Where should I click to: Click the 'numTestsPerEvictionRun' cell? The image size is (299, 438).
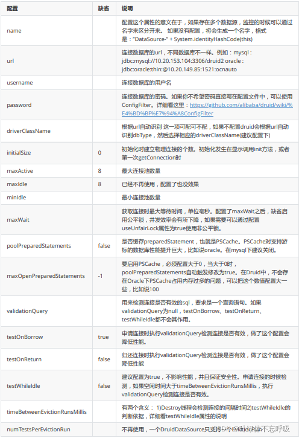click(47, 430)
